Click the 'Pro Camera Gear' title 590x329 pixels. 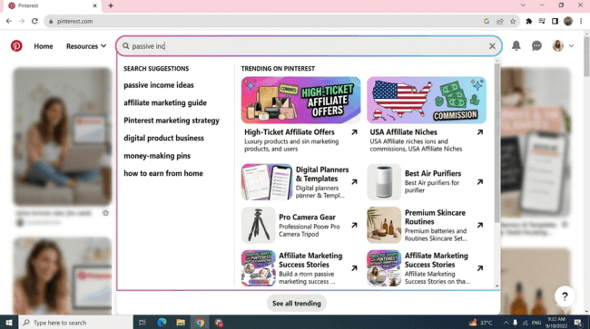point(307,218)
